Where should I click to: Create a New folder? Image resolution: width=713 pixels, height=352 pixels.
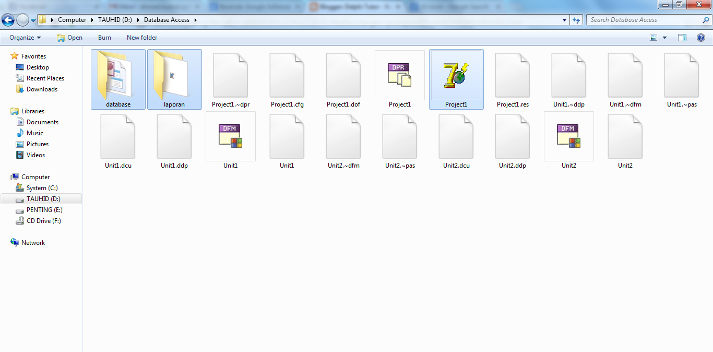(141, 37)
